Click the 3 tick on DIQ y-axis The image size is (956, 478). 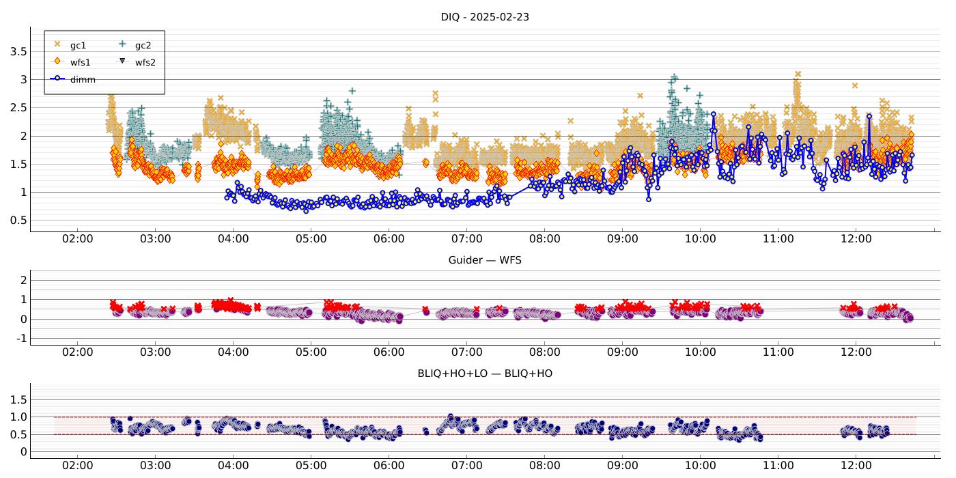pyautogui.click(x=23, y=79)
